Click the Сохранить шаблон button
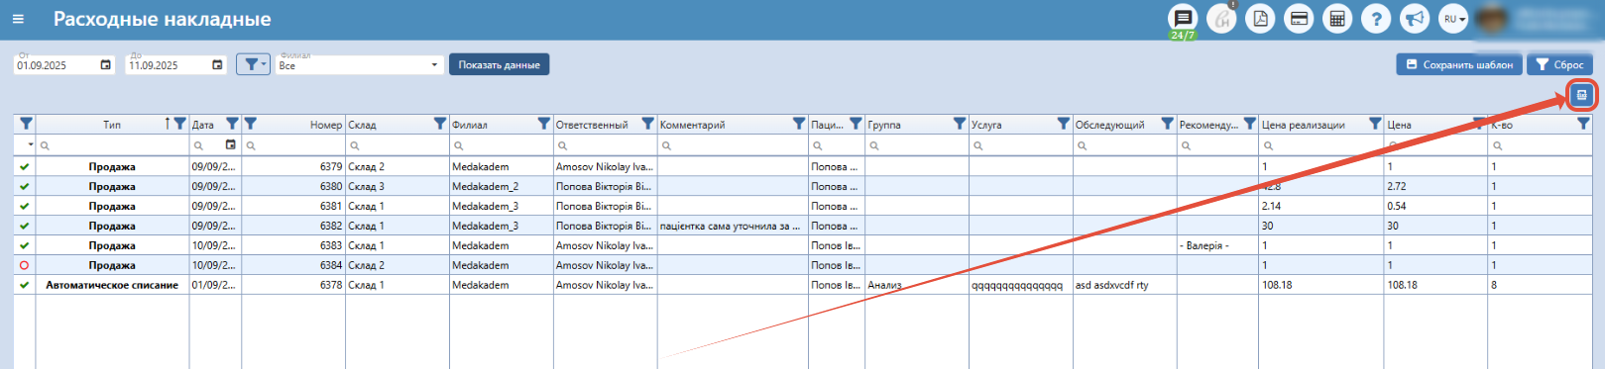This screenshot has height=369, width=1605. pos(1459,64)
